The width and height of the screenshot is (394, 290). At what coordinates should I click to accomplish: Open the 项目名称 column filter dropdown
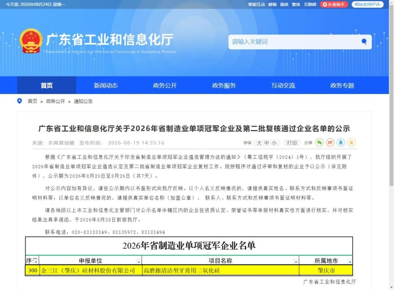pyautogui.click(x=296, y=262)
